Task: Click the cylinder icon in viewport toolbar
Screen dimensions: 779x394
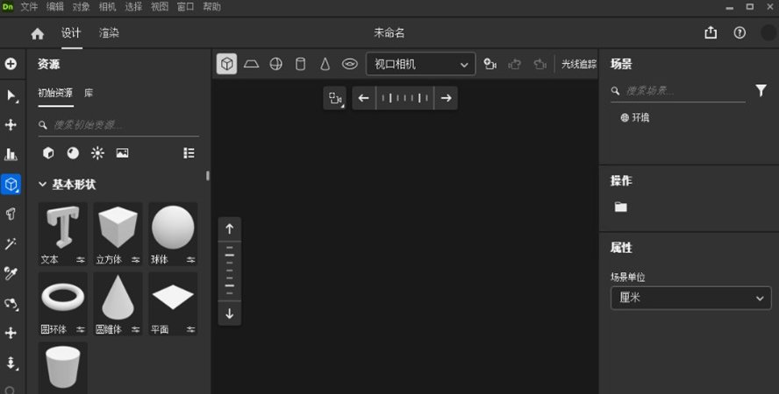Action: (301, 64)
